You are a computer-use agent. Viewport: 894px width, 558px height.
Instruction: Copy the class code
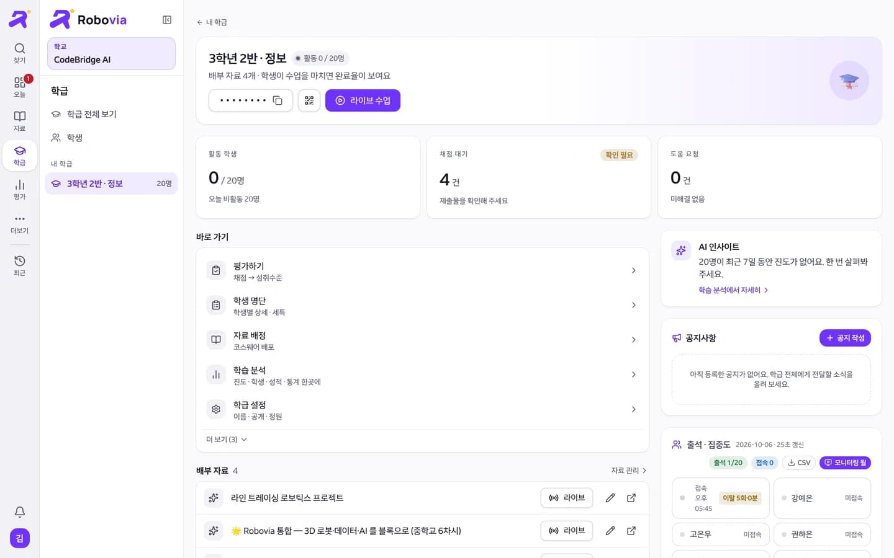click(278, 100)
